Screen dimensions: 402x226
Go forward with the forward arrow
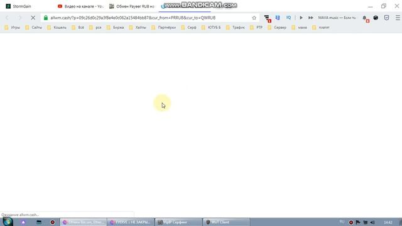[x=19, y=18]
